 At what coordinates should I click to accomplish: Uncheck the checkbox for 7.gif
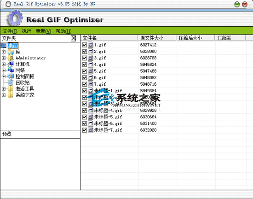84,84
